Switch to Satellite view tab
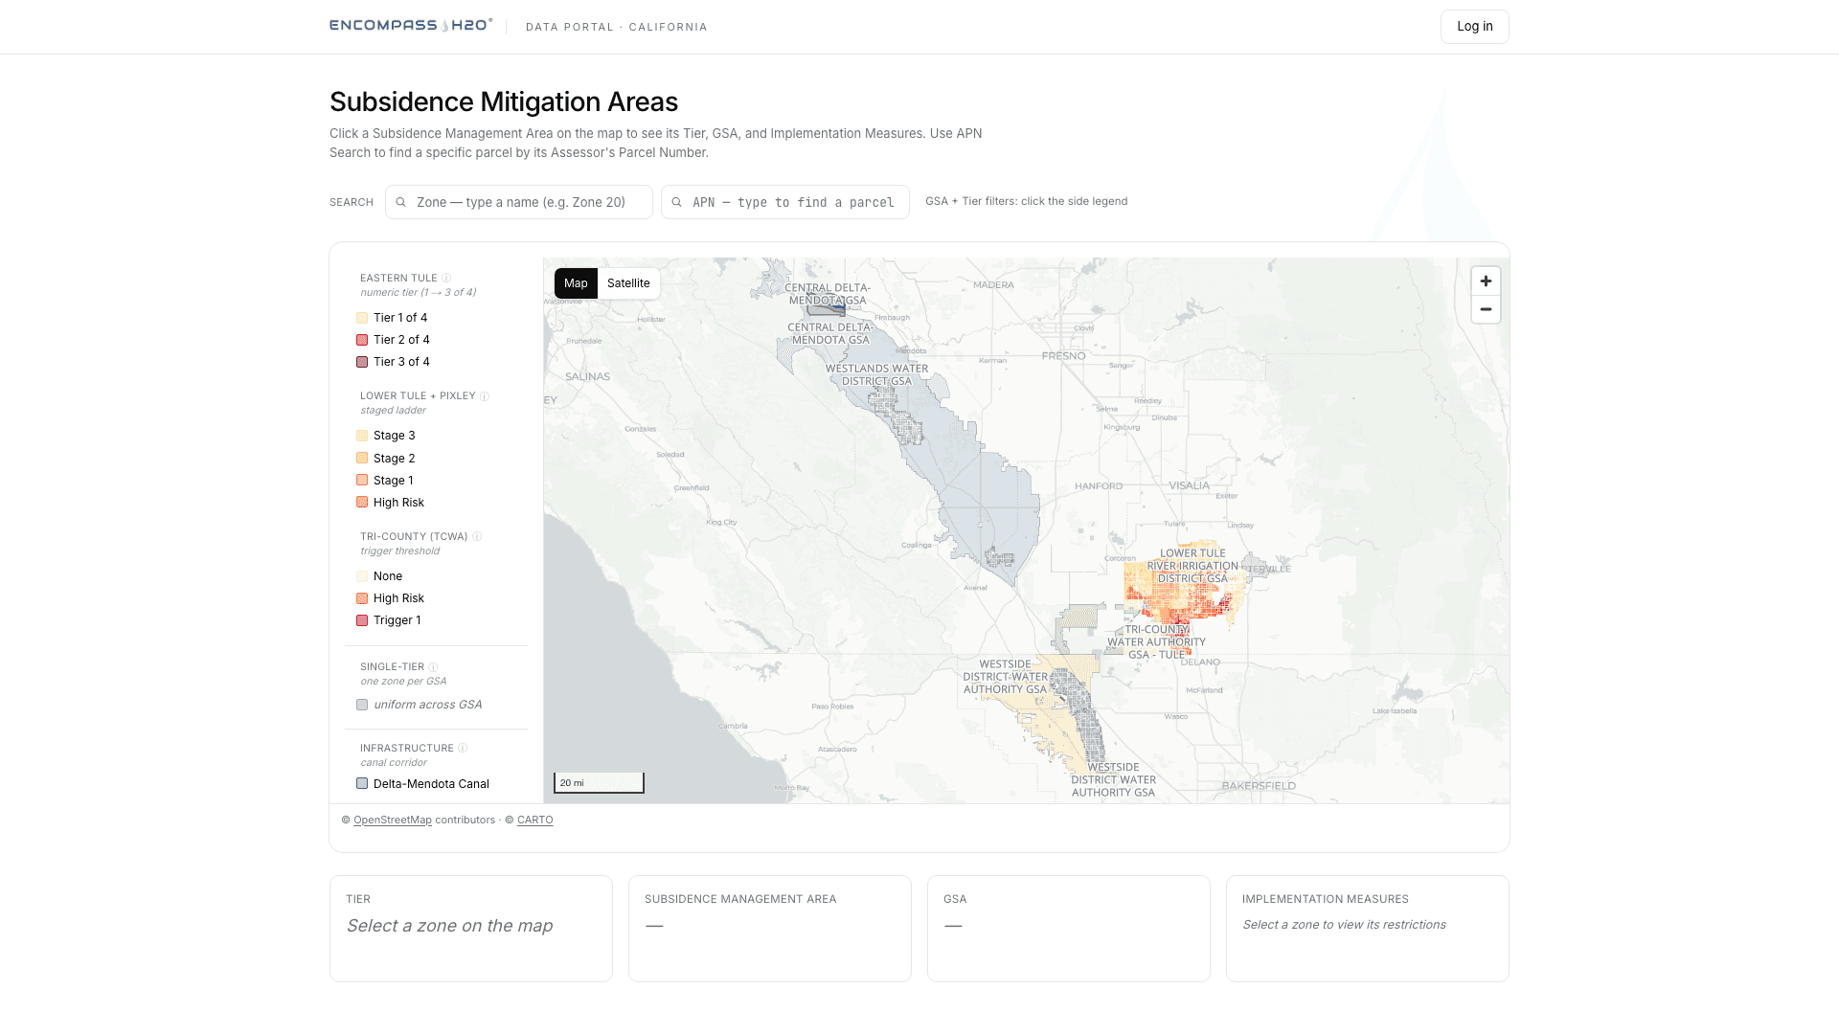 coord(628,283)
